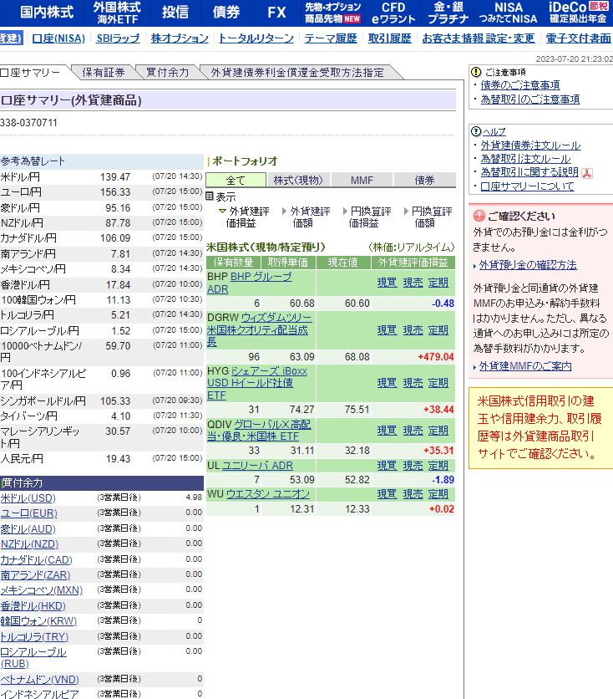Open the 為替取引注文ルール link

tap(525, 159)
